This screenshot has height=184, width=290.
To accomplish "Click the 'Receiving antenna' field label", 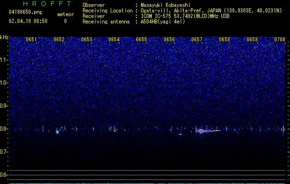I will click(x=106, y=22).
